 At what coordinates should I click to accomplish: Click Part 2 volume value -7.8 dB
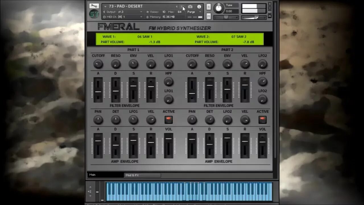point(248,42)
